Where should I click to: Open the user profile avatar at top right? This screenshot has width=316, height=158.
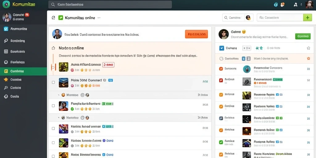tap(309, 4)
